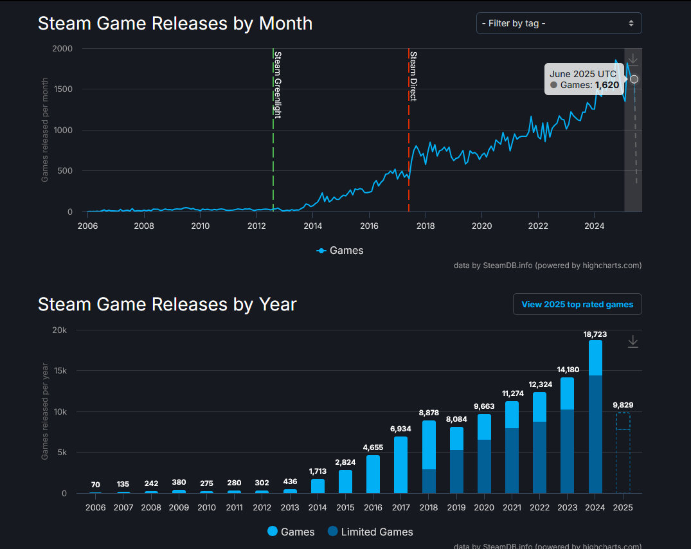Click the download icon on yearly chart
This screenshot has height=549, width=691.
[x=633, y=341]
